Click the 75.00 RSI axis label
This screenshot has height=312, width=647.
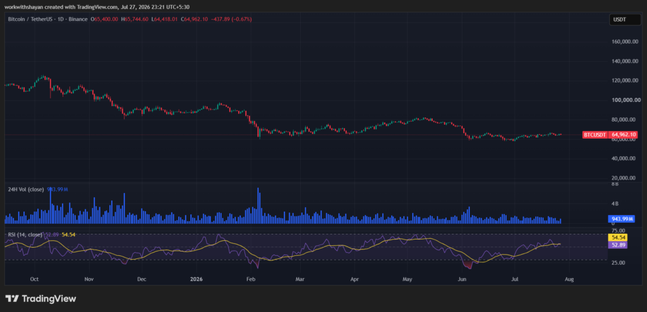coord(619,231)
